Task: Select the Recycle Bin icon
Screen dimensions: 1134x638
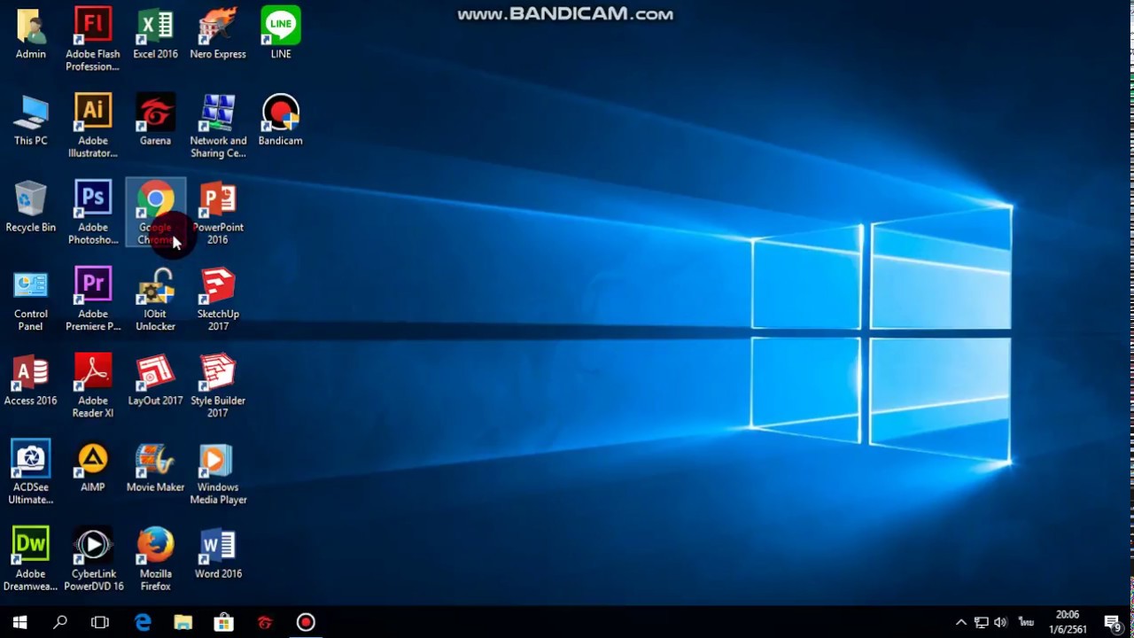Action: click(x=30, y=207)
